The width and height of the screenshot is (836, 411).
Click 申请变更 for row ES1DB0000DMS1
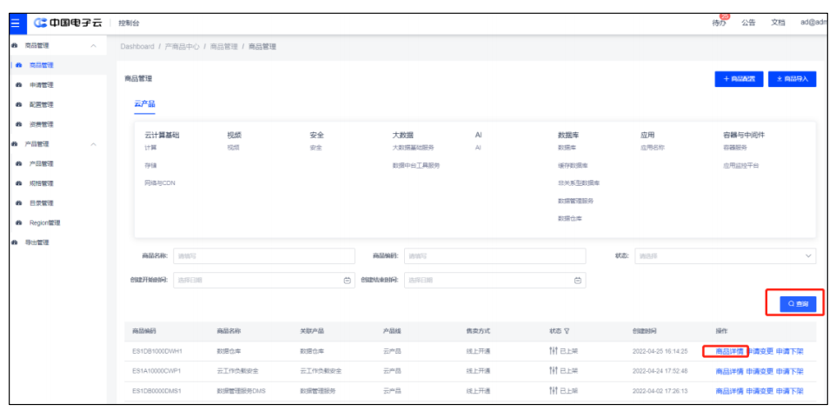tap(760, 391)
